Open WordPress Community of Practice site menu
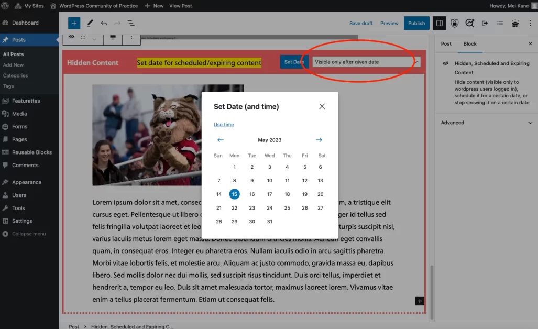The image size is (538, 329). (94, 6)
